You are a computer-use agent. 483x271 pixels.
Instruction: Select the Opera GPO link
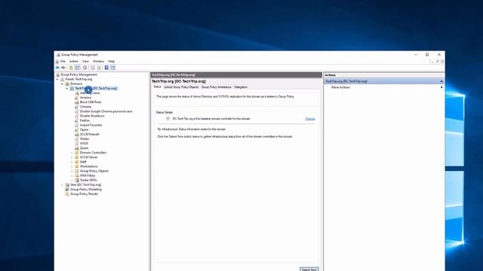coord(84,129)
